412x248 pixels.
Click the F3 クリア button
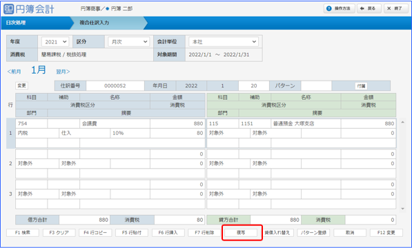pos(59,233)
